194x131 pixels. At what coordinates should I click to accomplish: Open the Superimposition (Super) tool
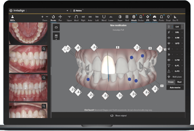coord(120,18)
